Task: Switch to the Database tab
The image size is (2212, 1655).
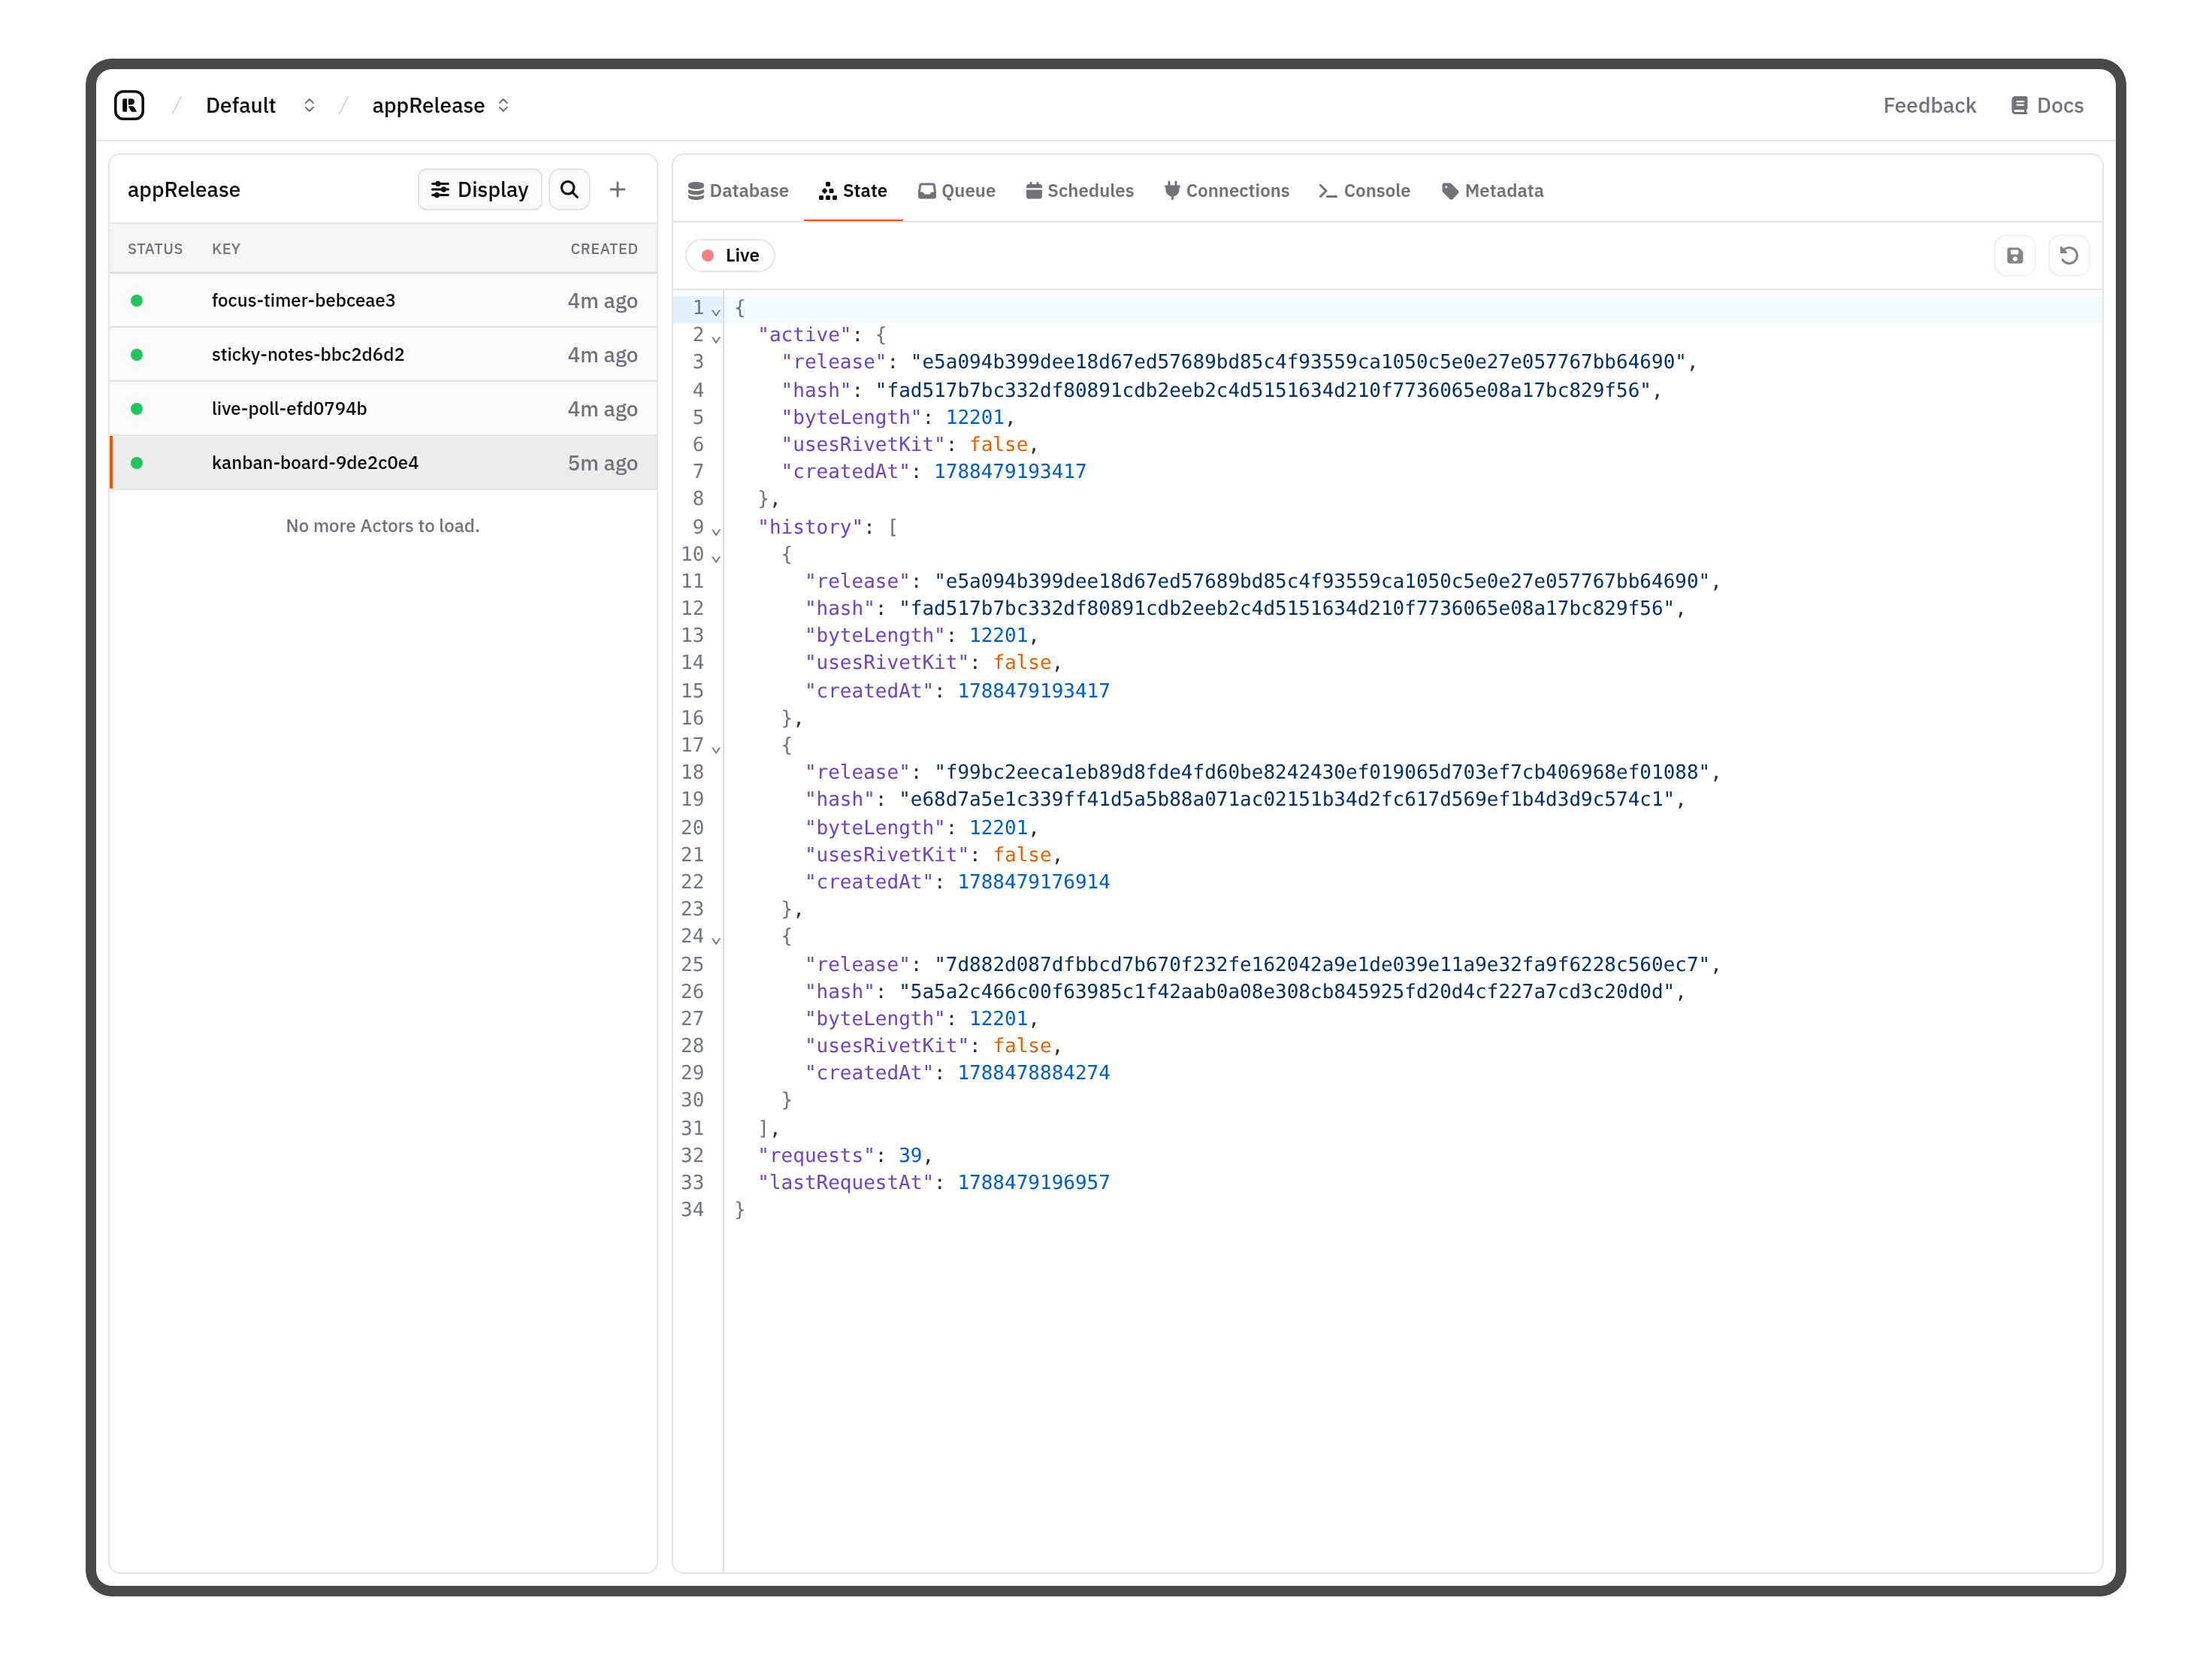Action: click(x=738, y=190)
